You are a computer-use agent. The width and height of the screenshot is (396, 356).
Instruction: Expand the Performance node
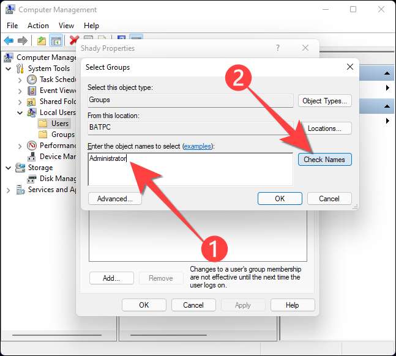20,146
